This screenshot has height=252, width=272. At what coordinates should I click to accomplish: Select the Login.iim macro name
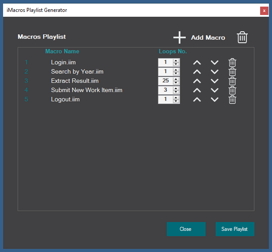63,63
